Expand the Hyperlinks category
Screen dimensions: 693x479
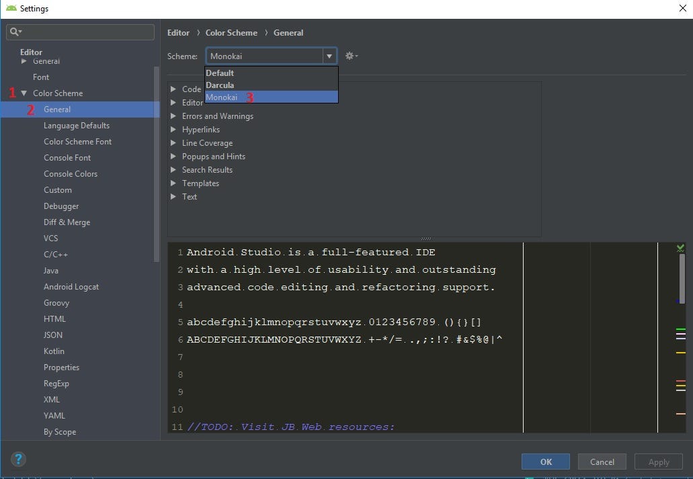[173, 130]
